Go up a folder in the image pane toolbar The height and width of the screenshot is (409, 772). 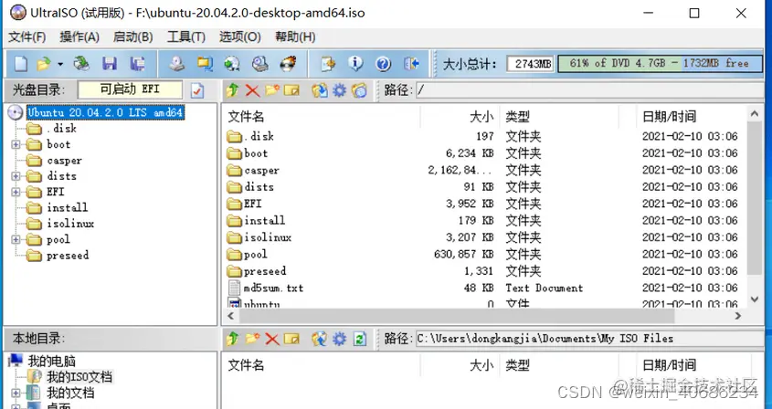[232, 90]
